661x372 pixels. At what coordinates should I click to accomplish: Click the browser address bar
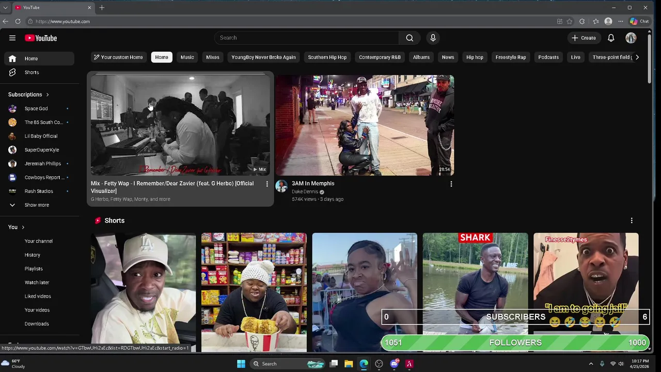[289, 21]
